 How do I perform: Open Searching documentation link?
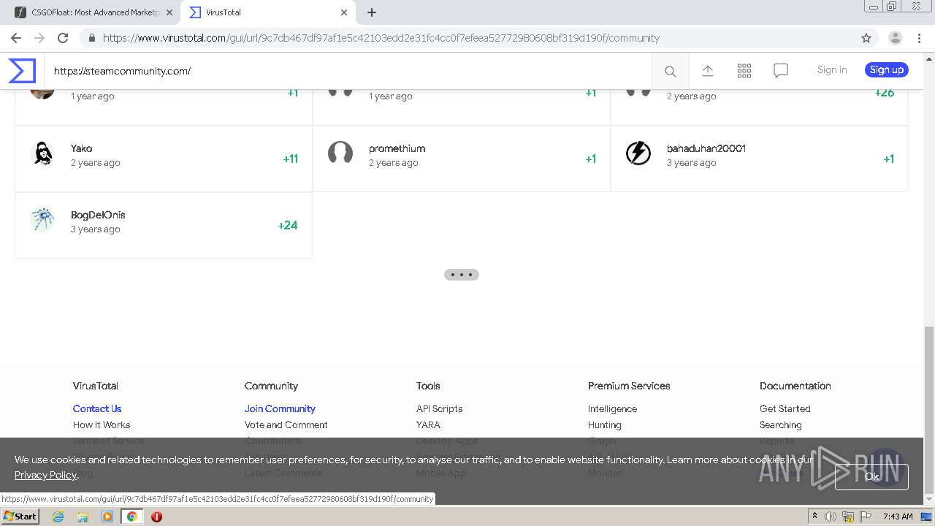click(781, 425)
